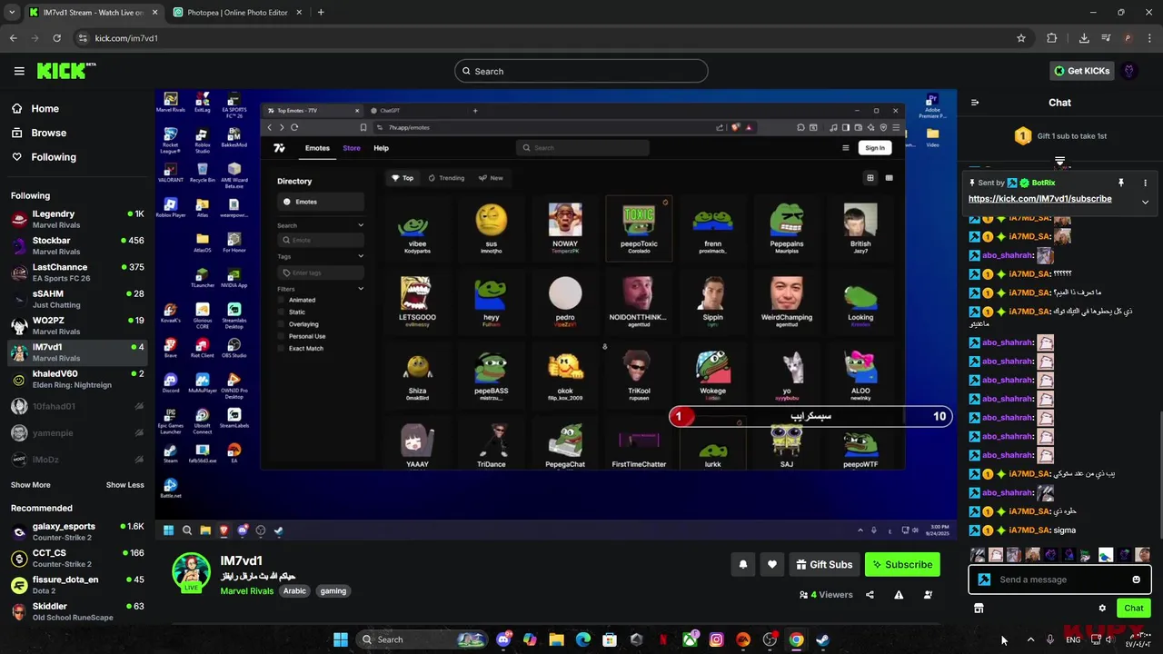Image resolution: width=1163 pixels, height=654 pixels.
Task: Click the user icon beside the report icon
Action: click(x=928, y=595)
